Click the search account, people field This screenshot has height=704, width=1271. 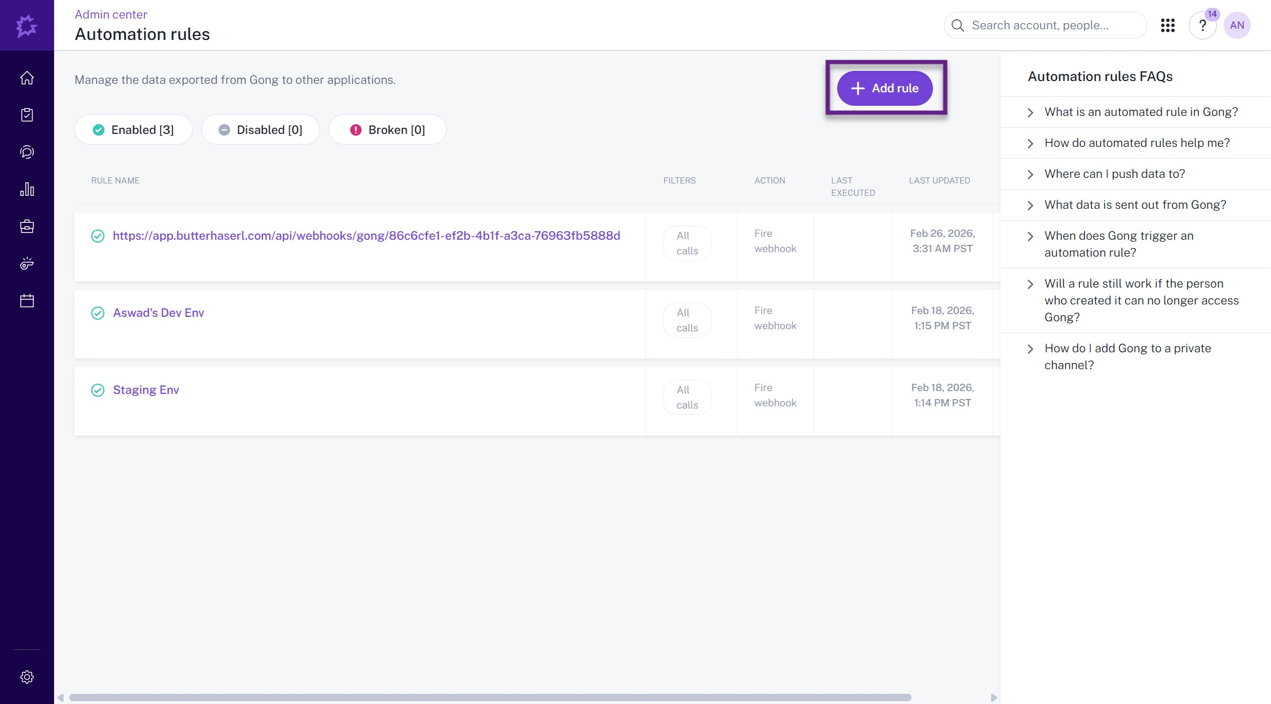[x=1045, y=25]
